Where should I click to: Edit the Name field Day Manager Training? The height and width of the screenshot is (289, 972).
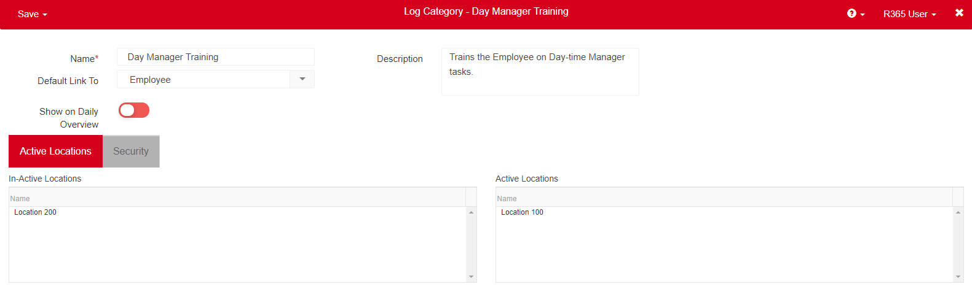pos(216,57)
